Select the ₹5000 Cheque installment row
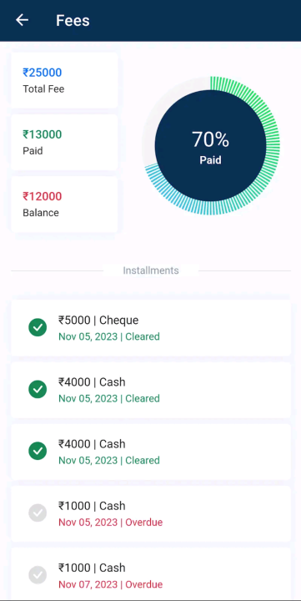The image size is (301, 601). click(x=151, y=328)
